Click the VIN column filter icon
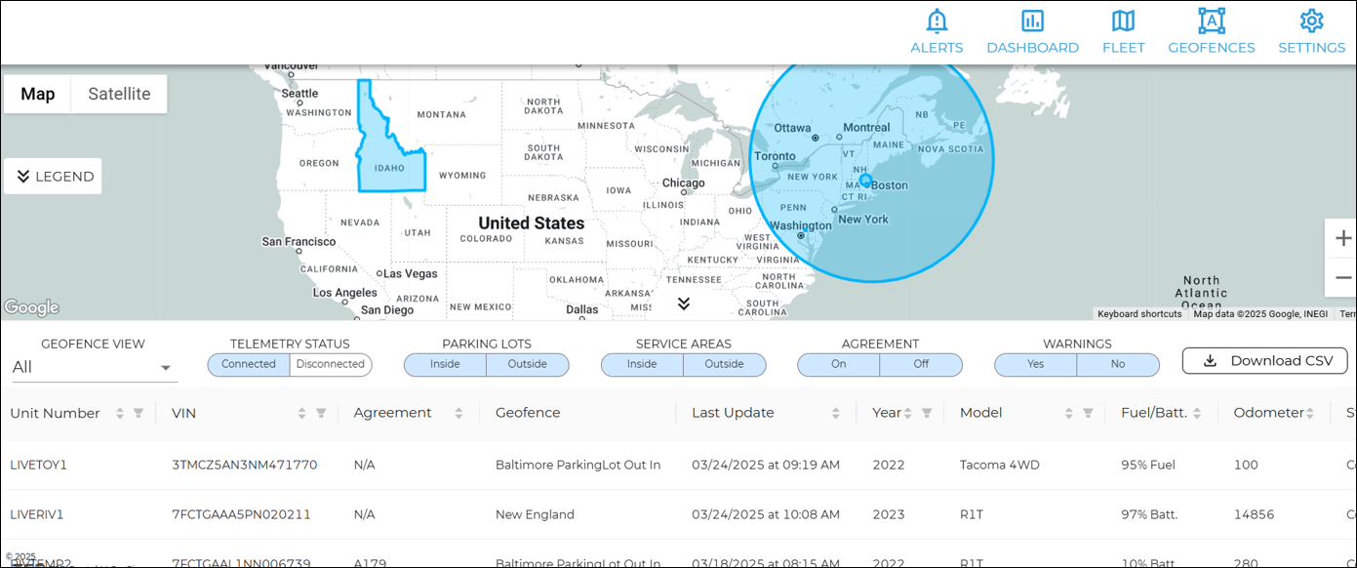Screen dimensions: 1357x568 tap(321, 414)
